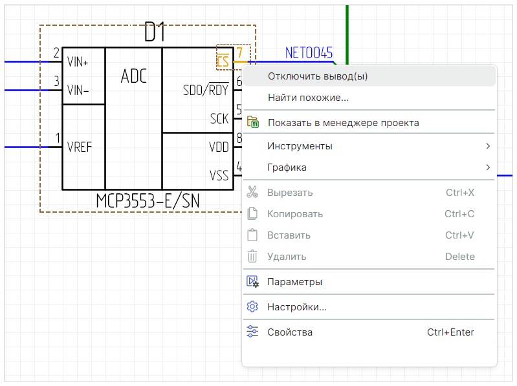517x386 pixels.
Task: Open Параметры from the context menu
Action: pyautogui.click(x=369, y=282)
